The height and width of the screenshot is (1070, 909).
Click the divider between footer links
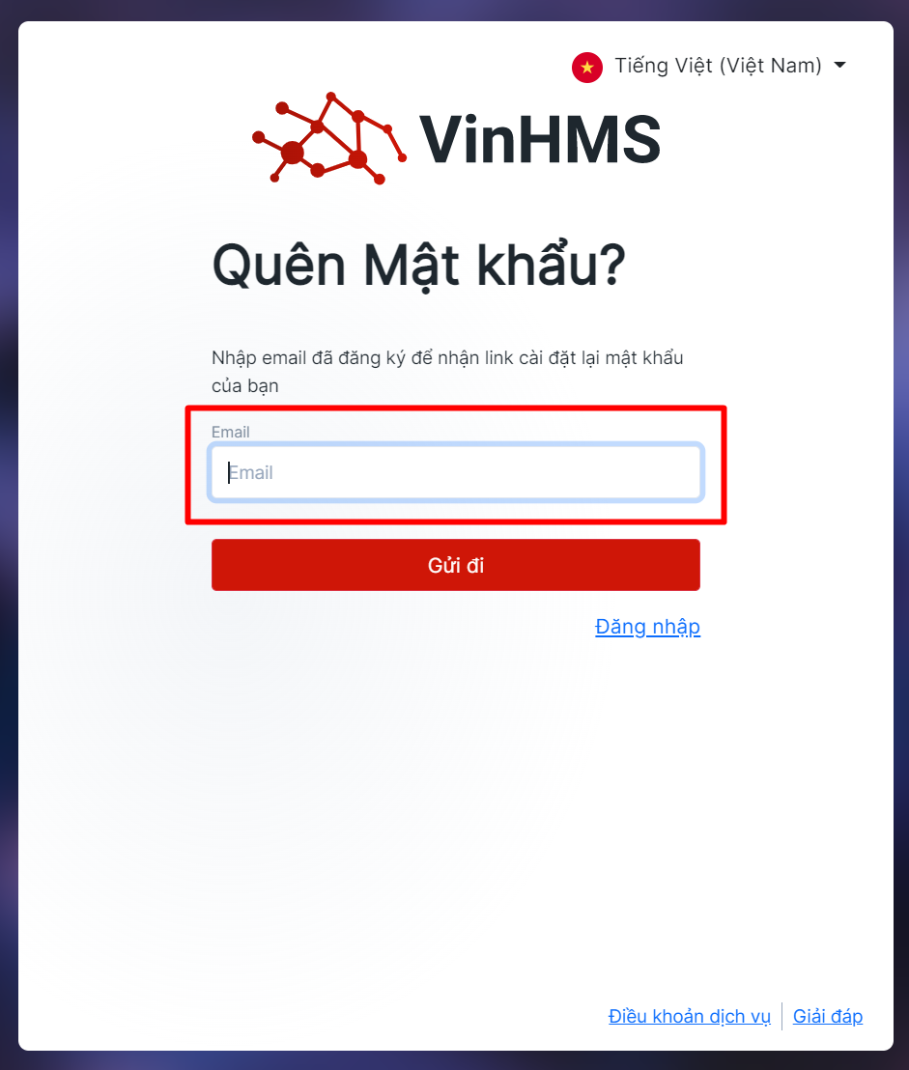[x=782, y=1016]
